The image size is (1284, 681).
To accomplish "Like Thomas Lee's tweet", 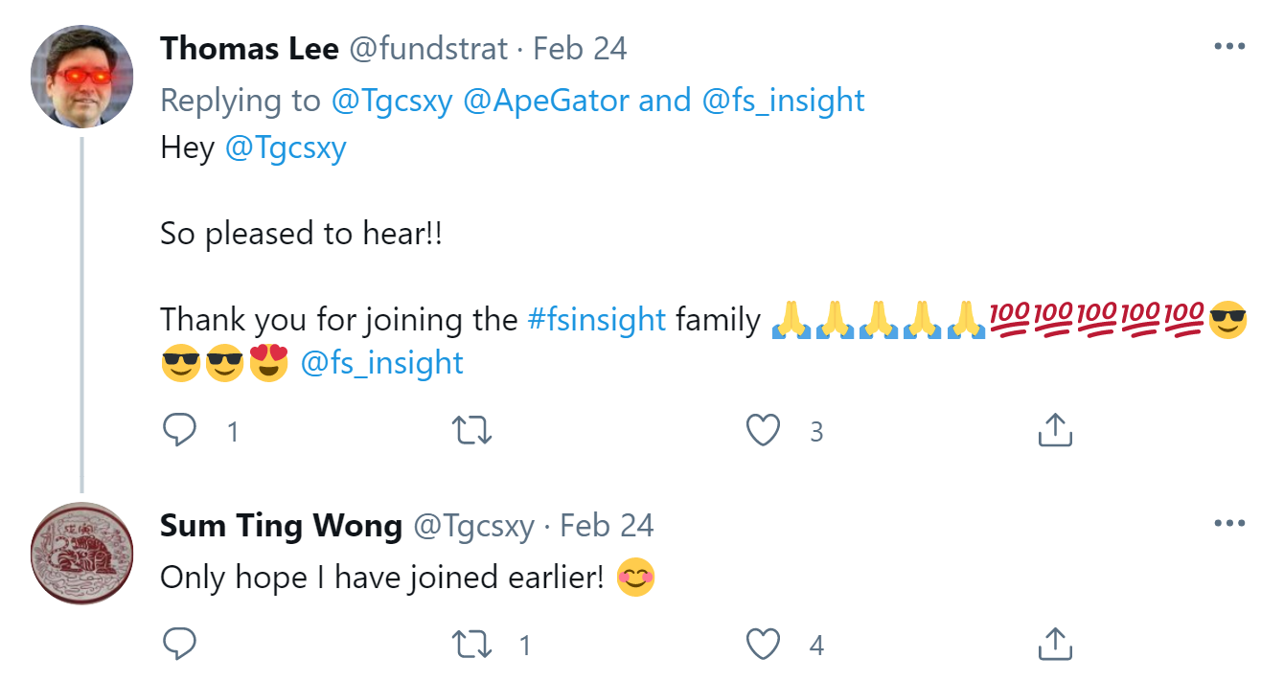I will coord(763,431).
